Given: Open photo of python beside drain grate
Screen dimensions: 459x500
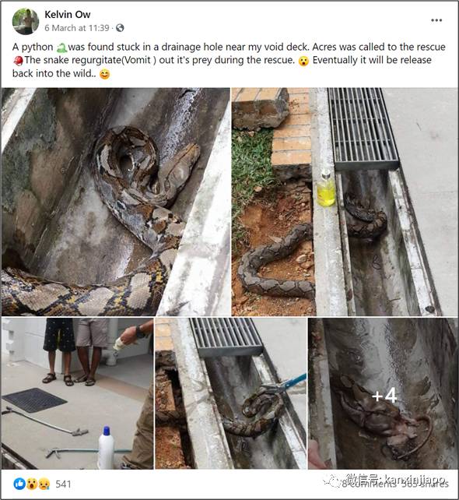Looking at the screenshot, I should (x=345, y=202).
